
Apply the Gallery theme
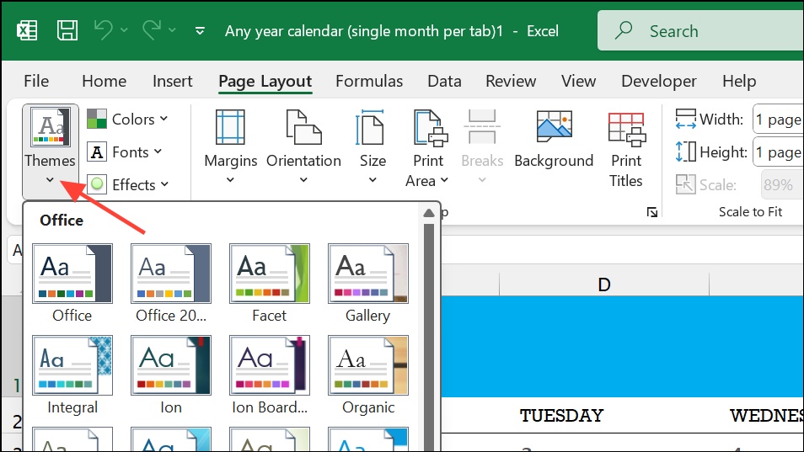pyautogui.click(x=367, y=283)
